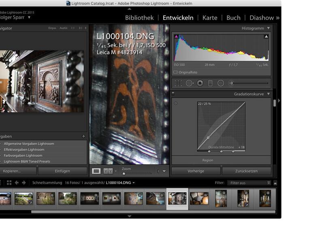Toggle quick collection marker on chair thumbnail
Screen dimensions: 312x234
point(205,195)
